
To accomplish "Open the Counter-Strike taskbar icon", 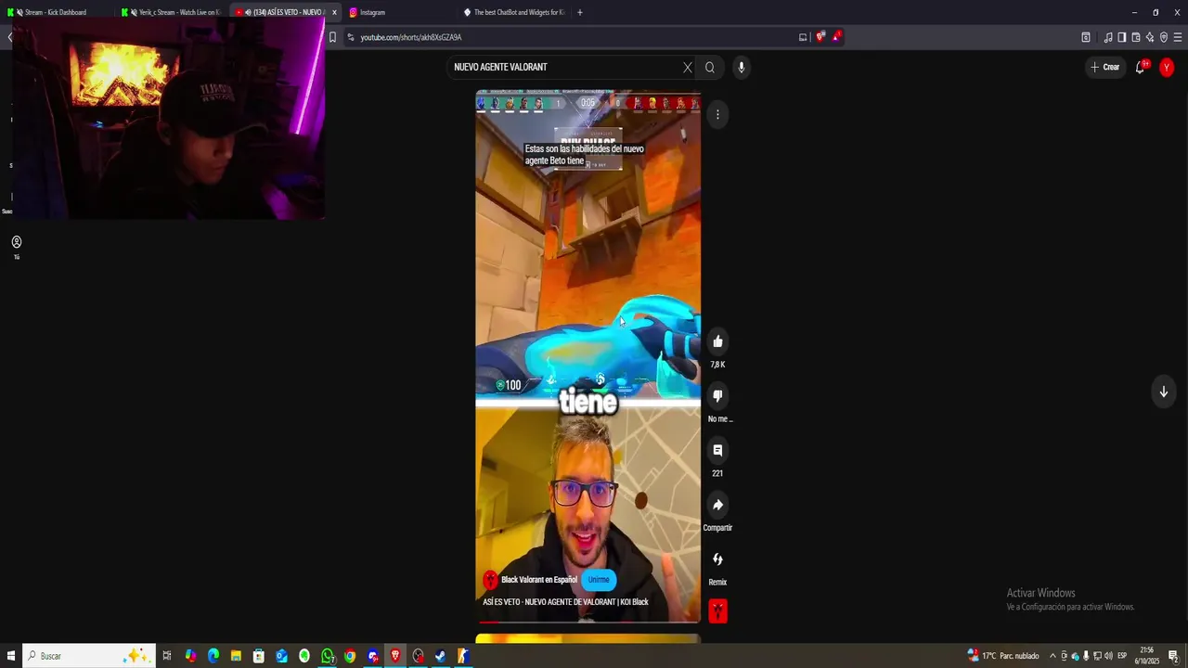I will pyautogui.click(x=463, y=656).
